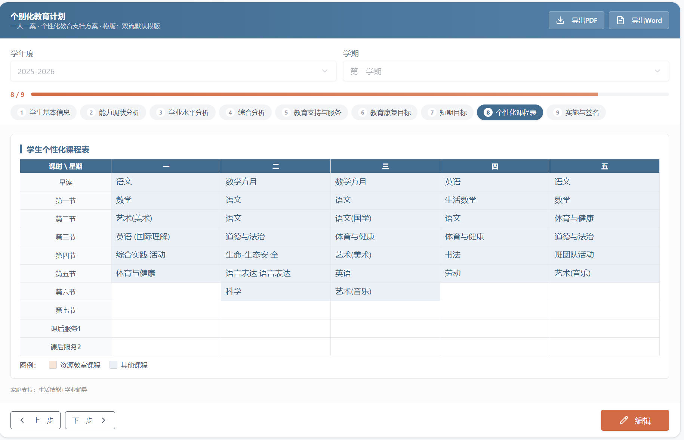Click the document icon on 导出Word
Image resolution: width=684 pixels, height=440 pixels.
point(620,20)
